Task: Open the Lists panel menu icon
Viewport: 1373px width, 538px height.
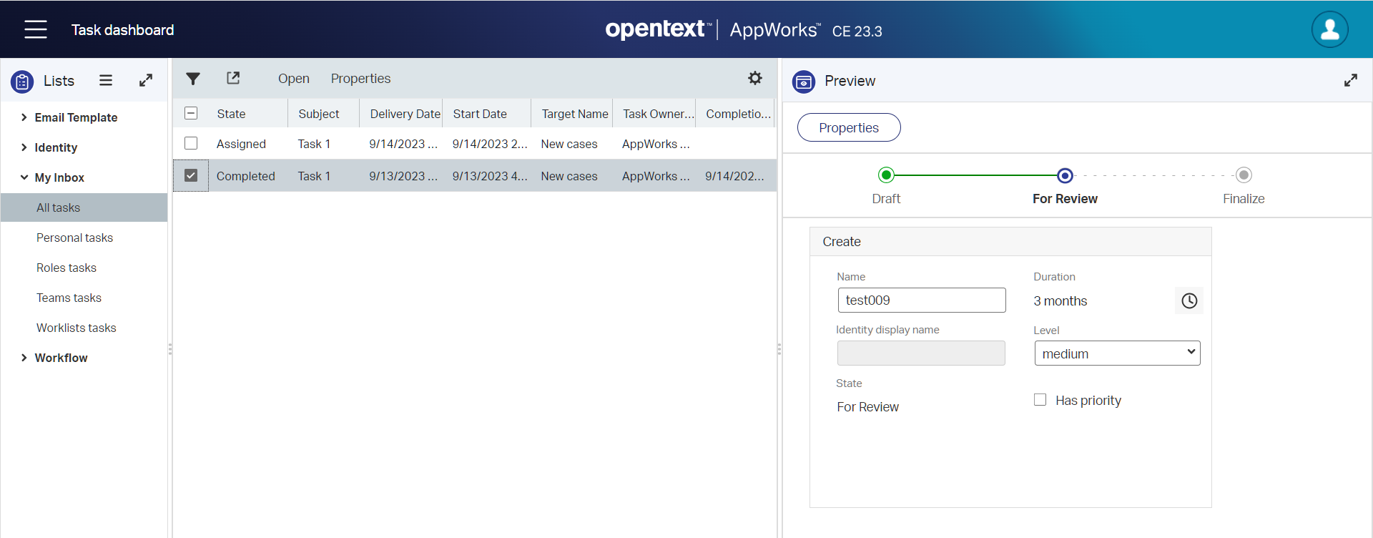Action: tap(106, 80)
